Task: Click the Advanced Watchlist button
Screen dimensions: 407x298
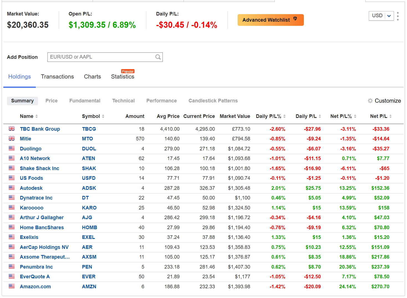Action: point(271,20)
